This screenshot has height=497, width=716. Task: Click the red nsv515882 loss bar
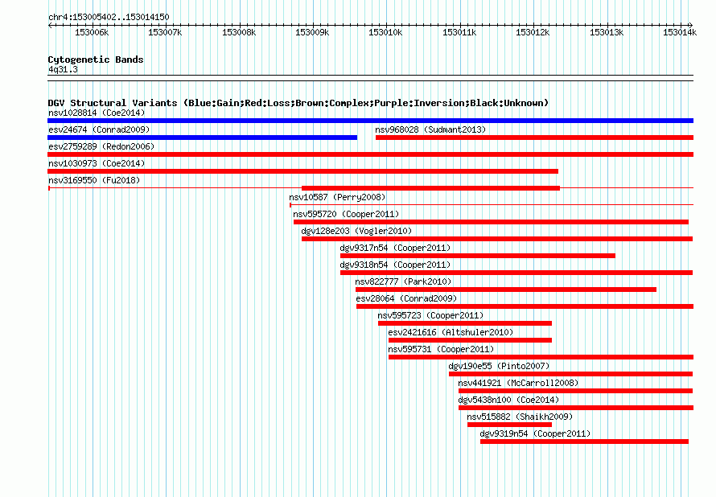(x=509, y=425)
